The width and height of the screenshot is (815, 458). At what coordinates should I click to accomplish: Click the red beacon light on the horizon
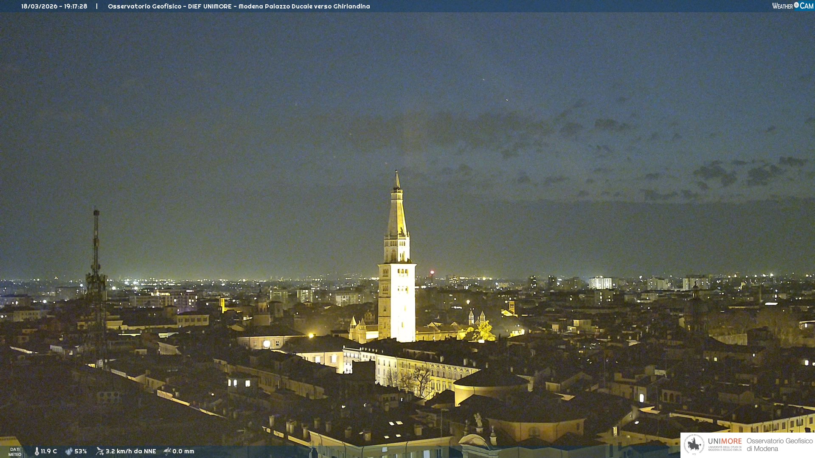point(432,272)
